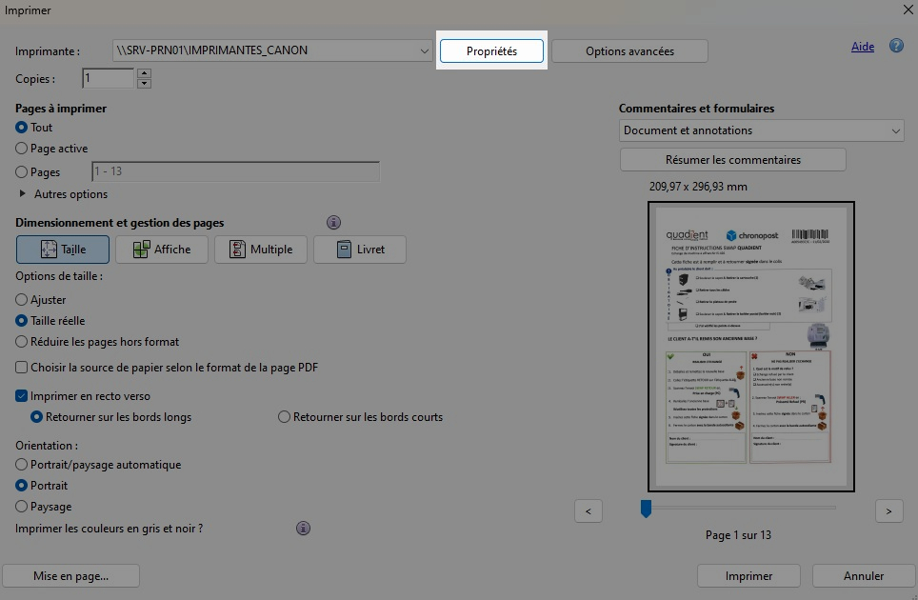Go to next preview page arrow
Image resolution: width=918 pixels, height=600 pixels.
(888, 511)
